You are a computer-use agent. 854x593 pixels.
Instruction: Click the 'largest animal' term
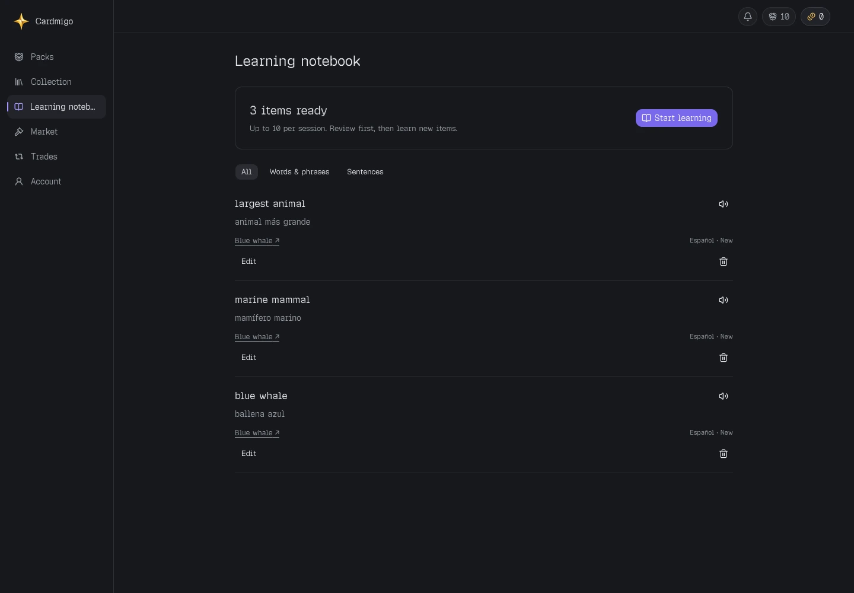coord(270,204)
